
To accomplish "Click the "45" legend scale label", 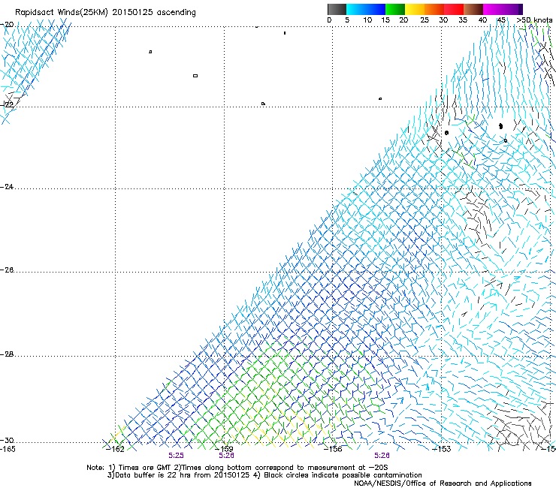I will pos(501,20).
